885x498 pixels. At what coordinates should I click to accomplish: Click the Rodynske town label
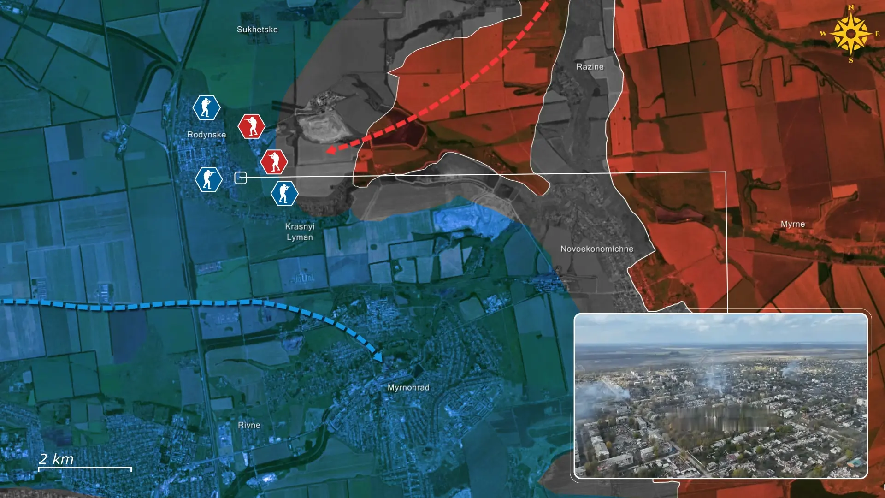[206, 135]
